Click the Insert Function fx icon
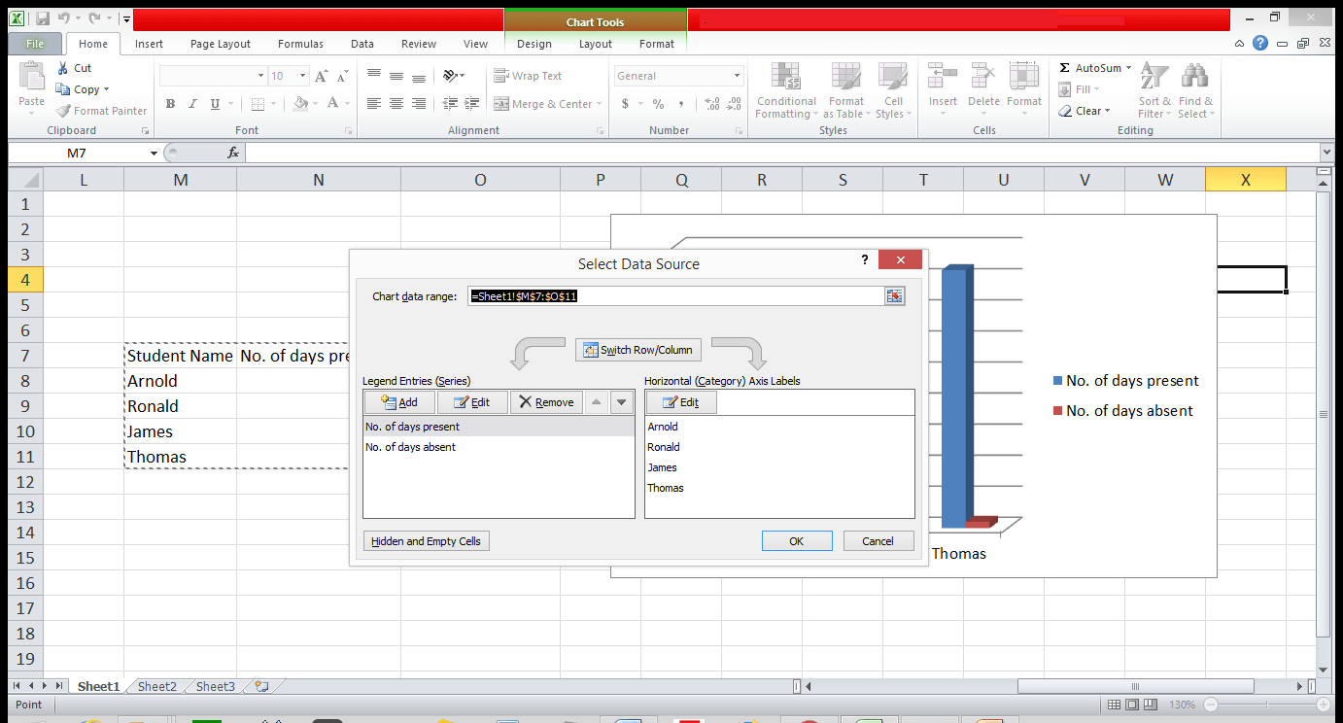 (233, 153)
